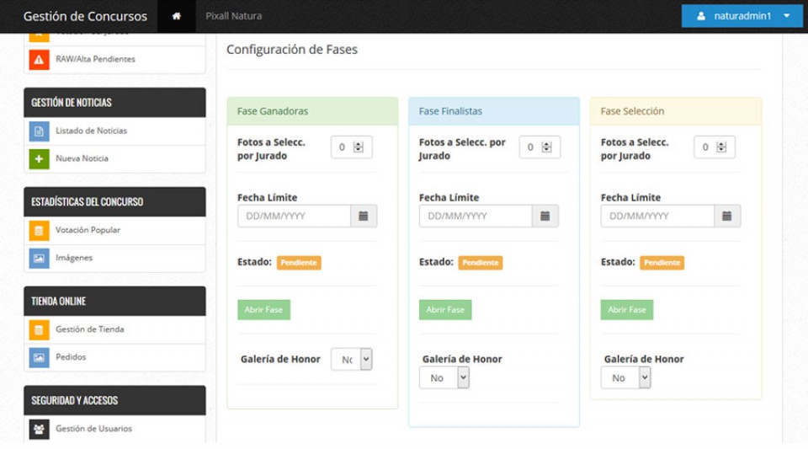Click Pendiente badge in Fase Selección

click(662, 263)
